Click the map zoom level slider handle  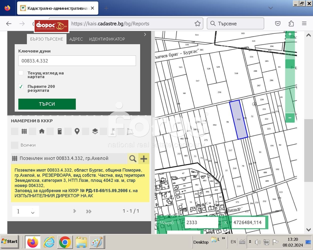[x=290, y=64]
